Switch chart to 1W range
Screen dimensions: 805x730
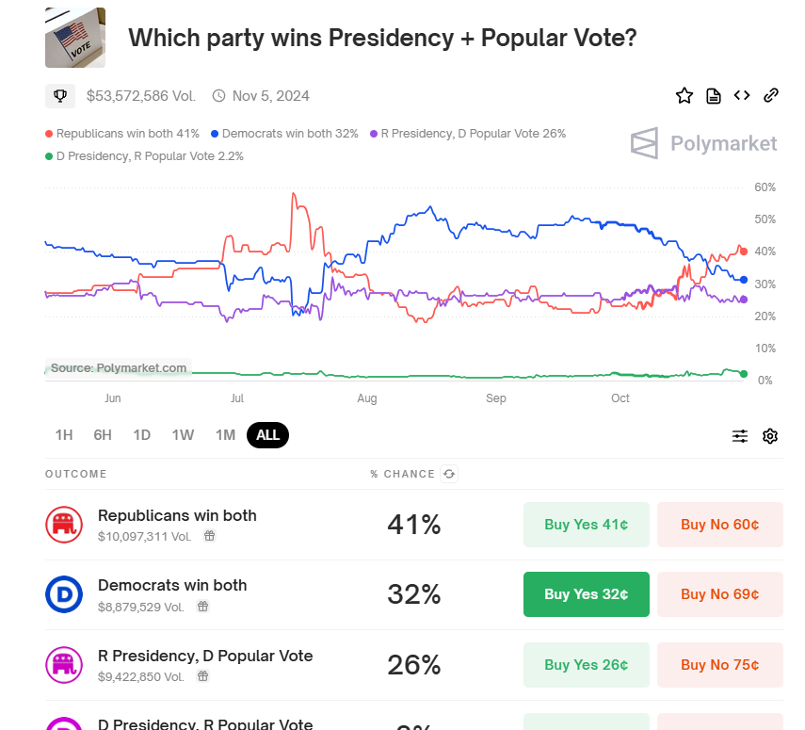(x=183, y=435)
